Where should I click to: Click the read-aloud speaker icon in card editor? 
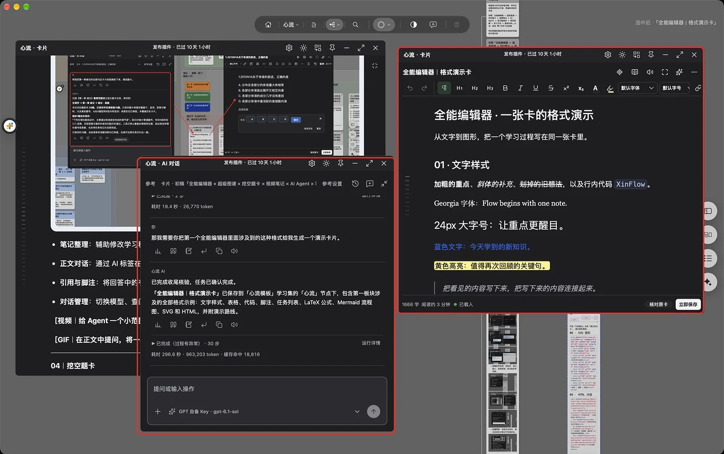[x=650, y=72]
